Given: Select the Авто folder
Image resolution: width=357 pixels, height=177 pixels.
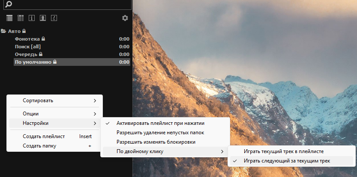Looking at the screenshot, I should 14,31.
